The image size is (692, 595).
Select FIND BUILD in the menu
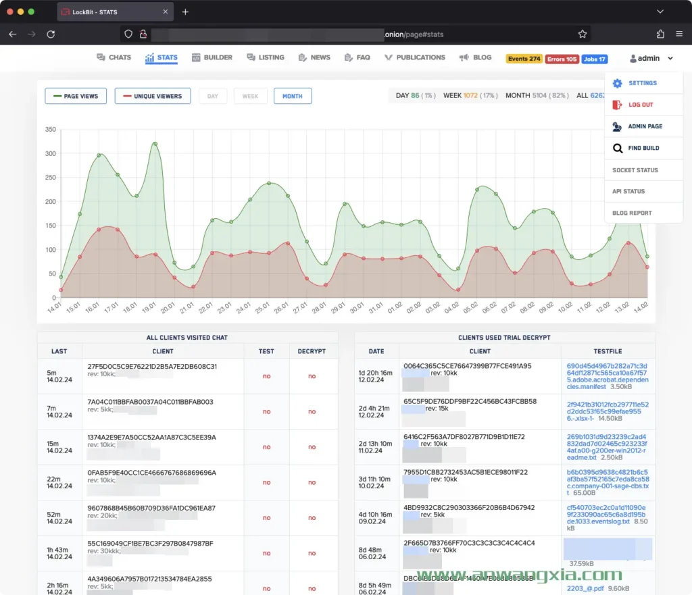point(643,148)
